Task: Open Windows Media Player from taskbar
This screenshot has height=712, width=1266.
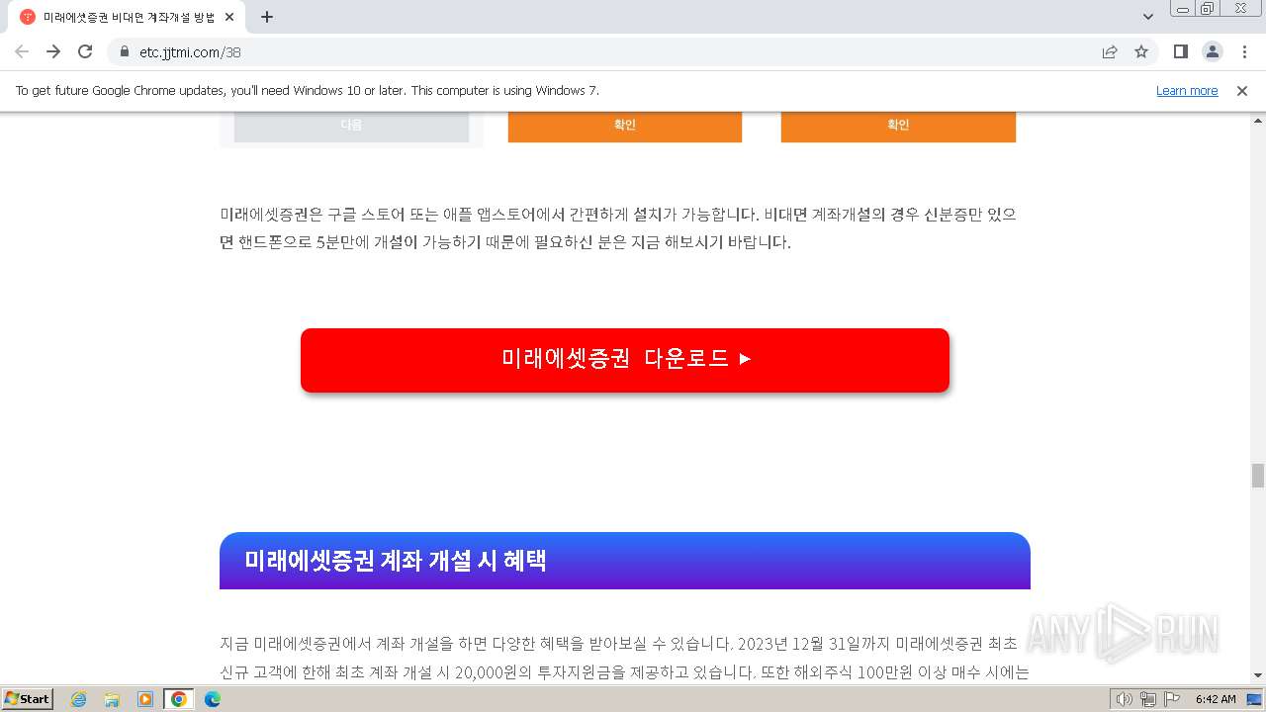Action: click(x=145, y=699)
